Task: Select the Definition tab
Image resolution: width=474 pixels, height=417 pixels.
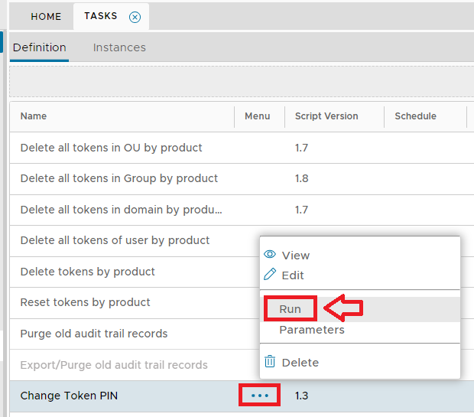Action: pyautogui.click(x=40, y=47)
